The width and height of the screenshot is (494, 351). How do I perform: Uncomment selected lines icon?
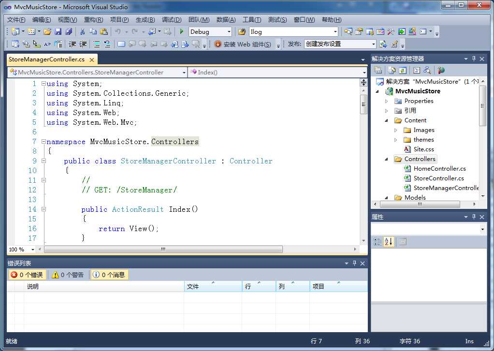pos(107,44)
